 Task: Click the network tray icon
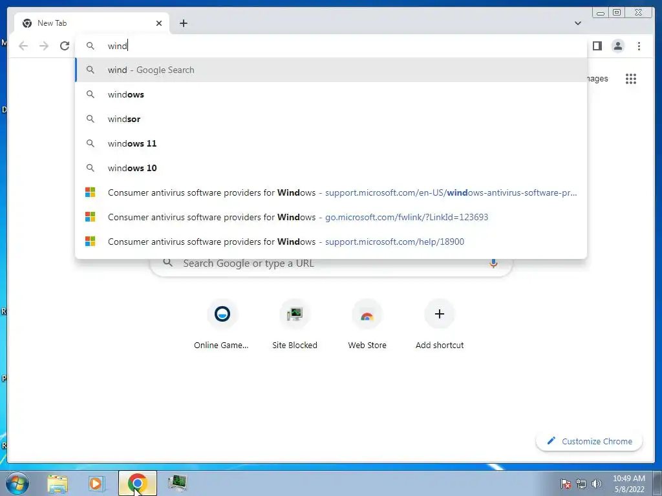581,484
